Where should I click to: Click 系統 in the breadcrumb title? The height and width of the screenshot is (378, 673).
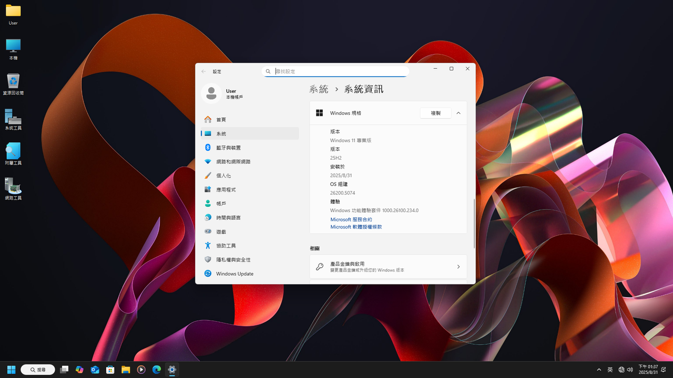319,89
